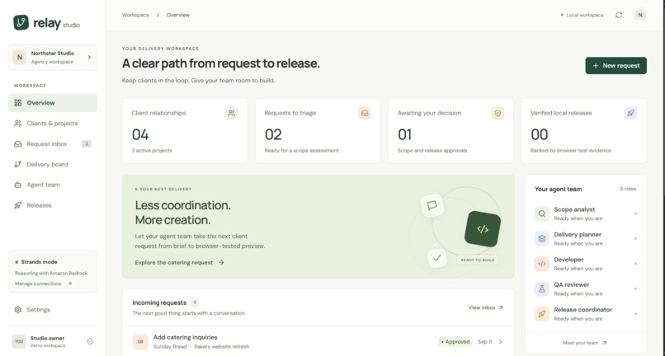Click the Agent team robot icon
665x356 pixels.
click(18, 185)
